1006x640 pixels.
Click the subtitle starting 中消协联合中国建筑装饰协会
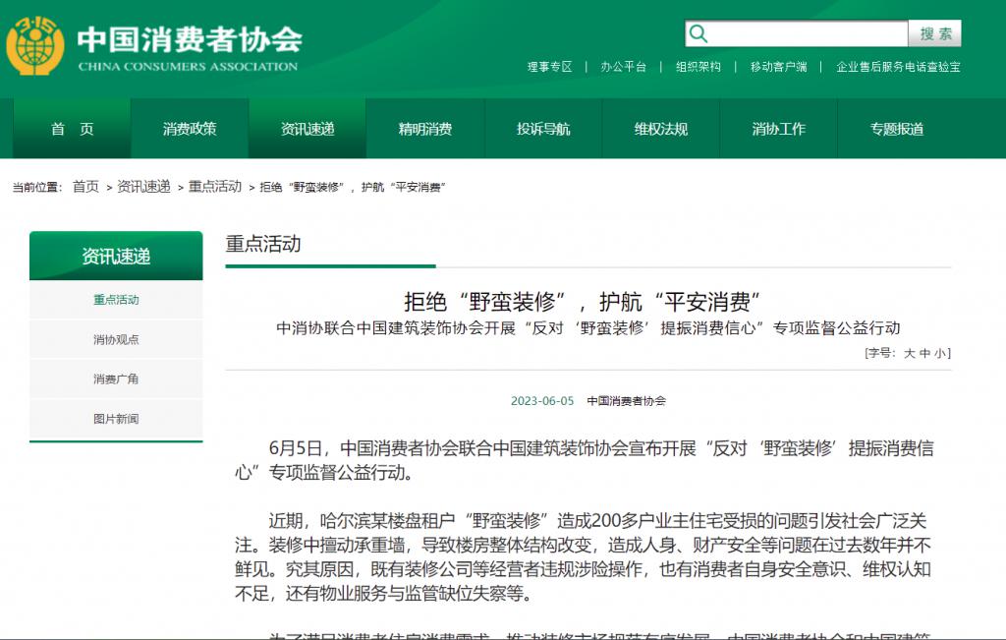(587, 328)
